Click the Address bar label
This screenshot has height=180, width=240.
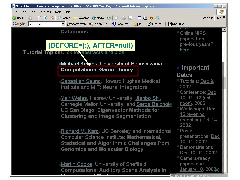pos(208,18)
